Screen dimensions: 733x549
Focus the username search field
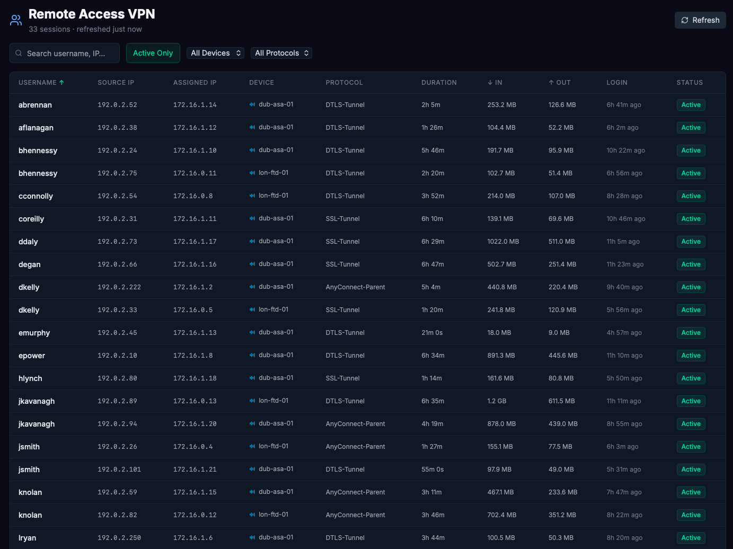click(x=65, y=53)
